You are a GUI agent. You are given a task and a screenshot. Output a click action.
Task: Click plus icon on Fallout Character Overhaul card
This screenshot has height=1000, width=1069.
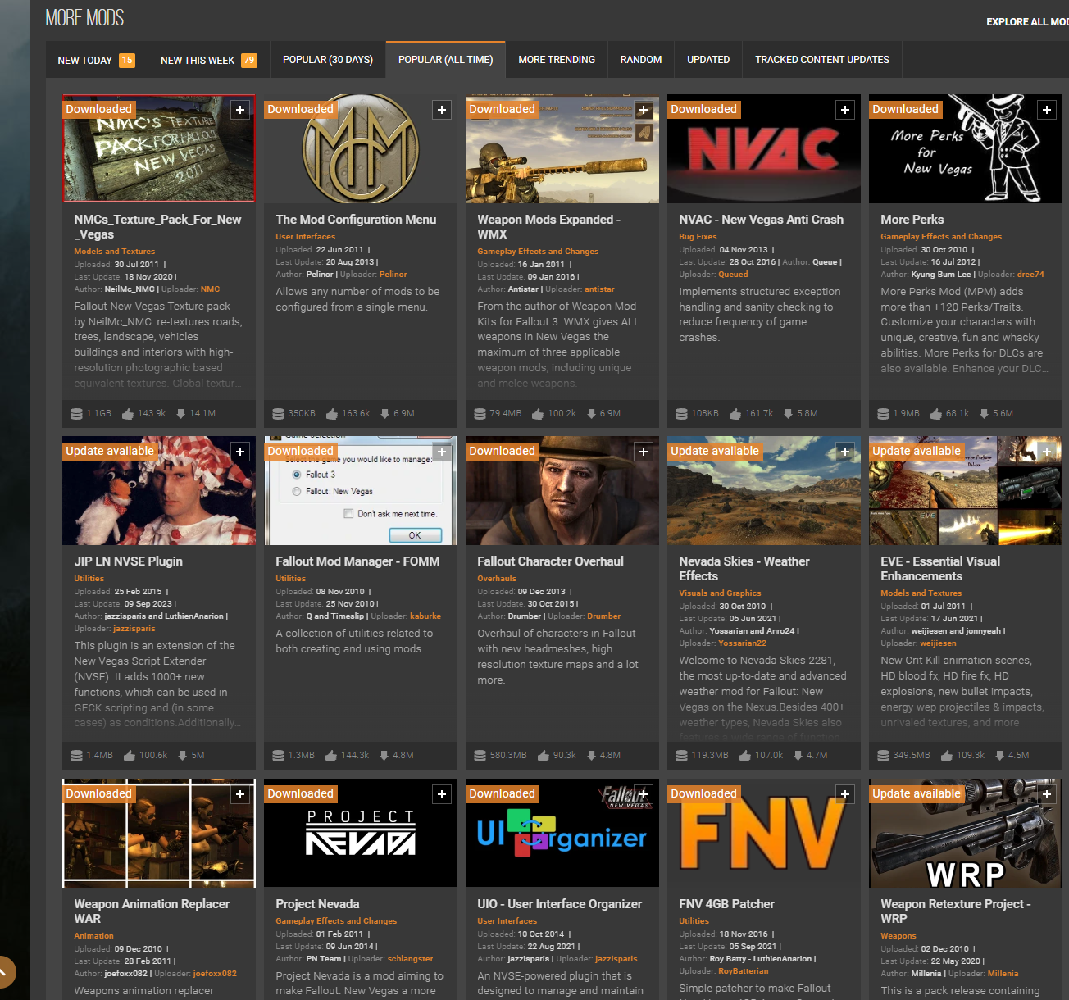pyautogui.click(x=644, y=452)
